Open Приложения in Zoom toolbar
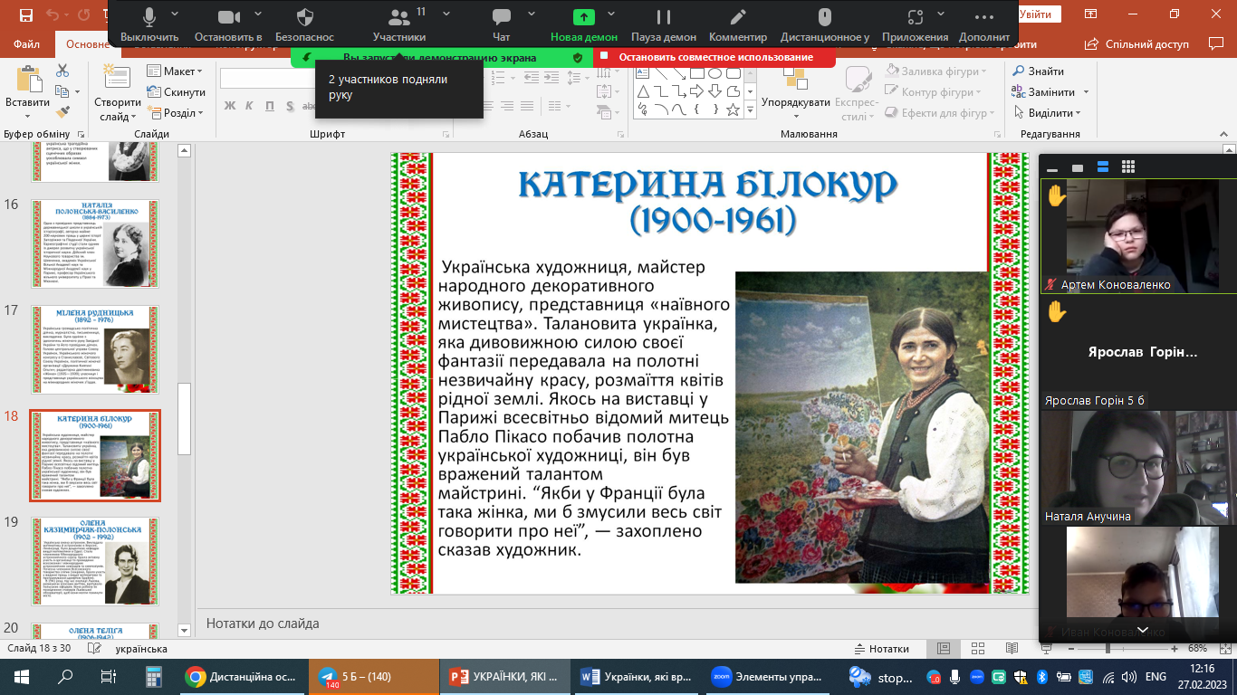This screenshot has width=1237, height=695. tap(915, 24)
